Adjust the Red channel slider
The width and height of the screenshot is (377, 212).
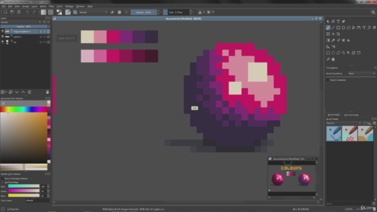click(x=24, y=186)
